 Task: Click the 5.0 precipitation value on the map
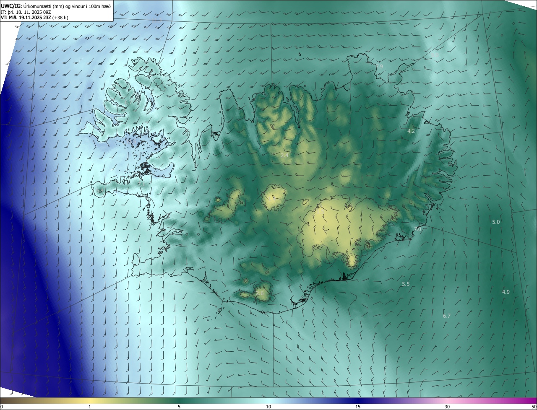496,221
